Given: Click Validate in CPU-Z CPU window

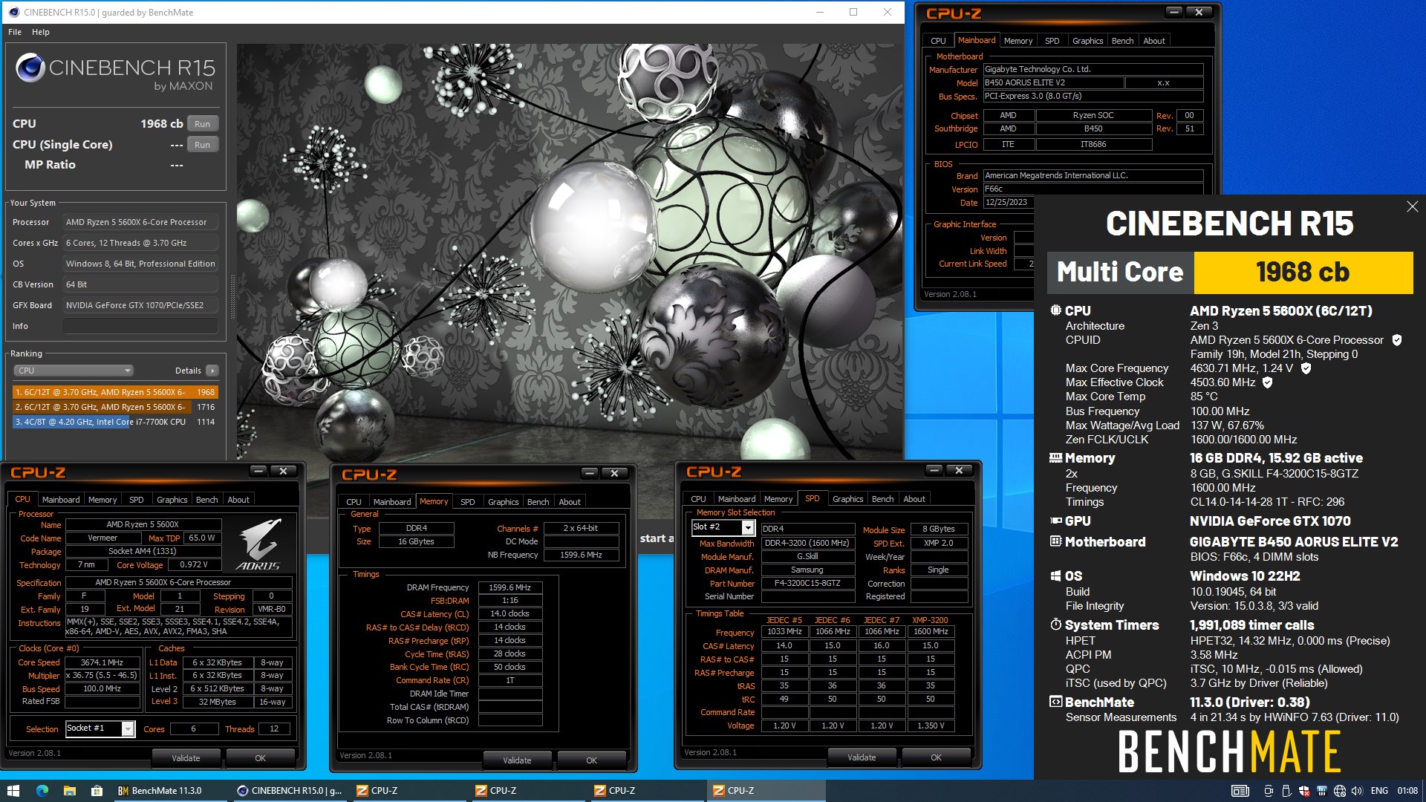Looking at the screenshot, I should point(186,758).
